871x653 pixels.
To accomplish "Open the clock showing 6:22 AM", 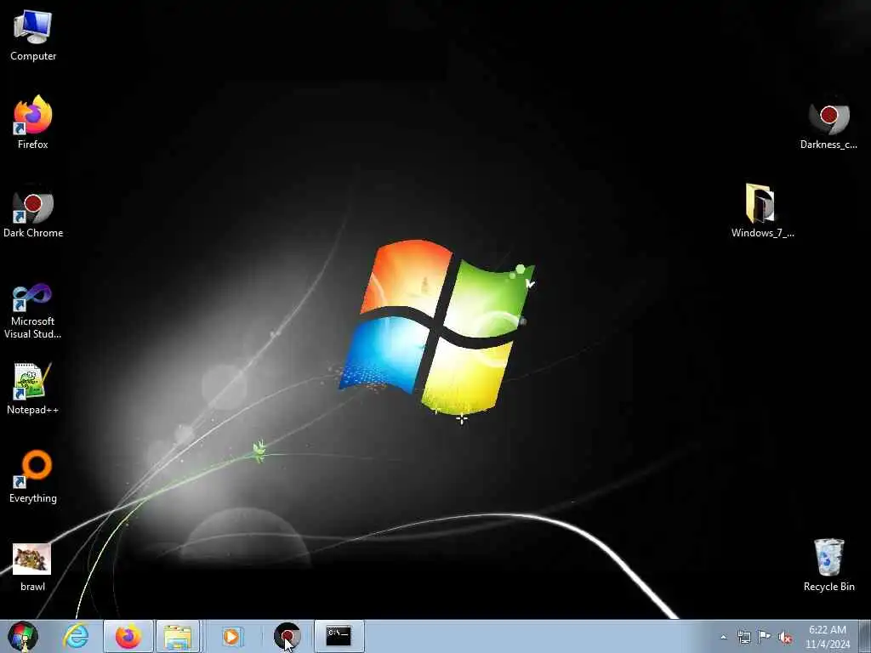I will coord(828,637).
